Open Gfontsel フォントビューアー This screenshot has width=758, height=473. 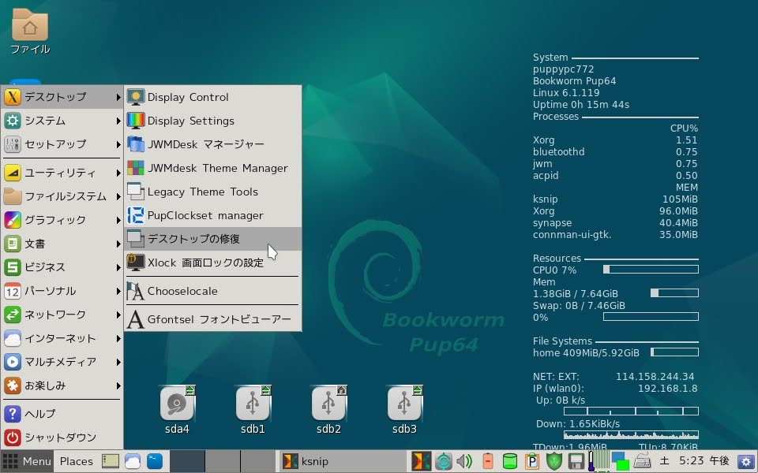213,319
